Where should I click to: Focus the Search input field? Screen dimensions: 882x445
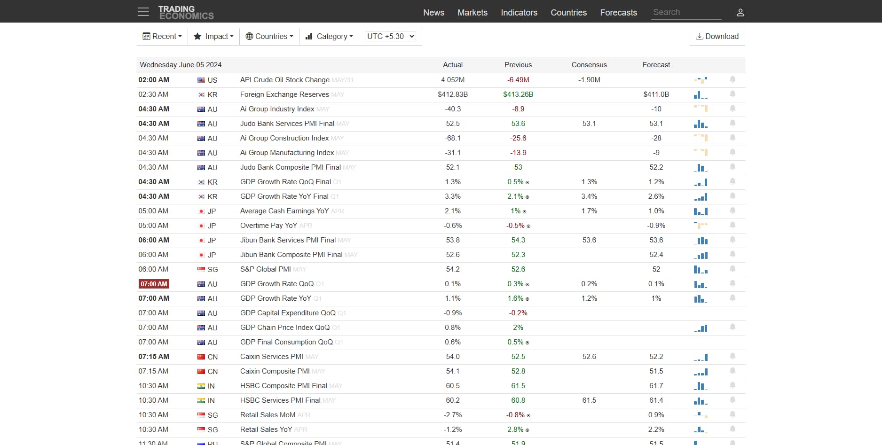pyautogui.click(x=686, y=12)
